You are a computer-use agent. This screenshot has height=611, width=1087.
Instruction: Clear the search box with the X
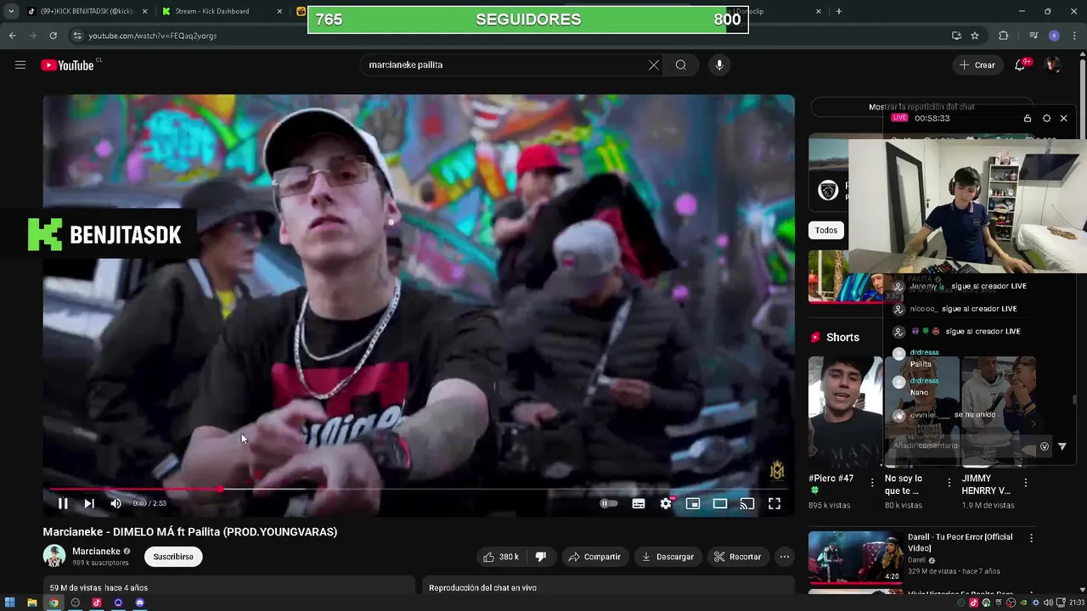coord(654,64)
